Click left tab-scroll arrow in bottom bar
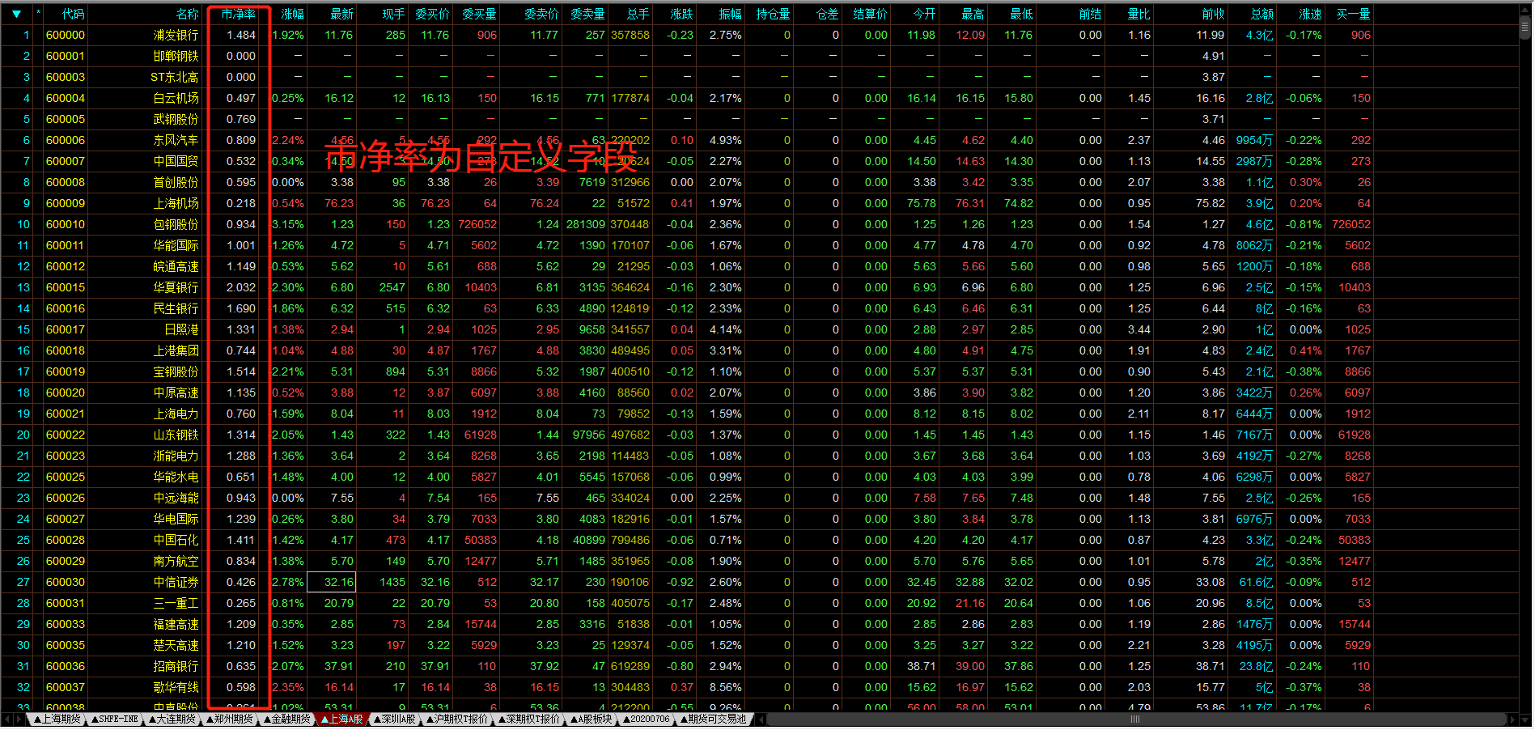The height and width of the screenshot is (730, 1535). 7,719
